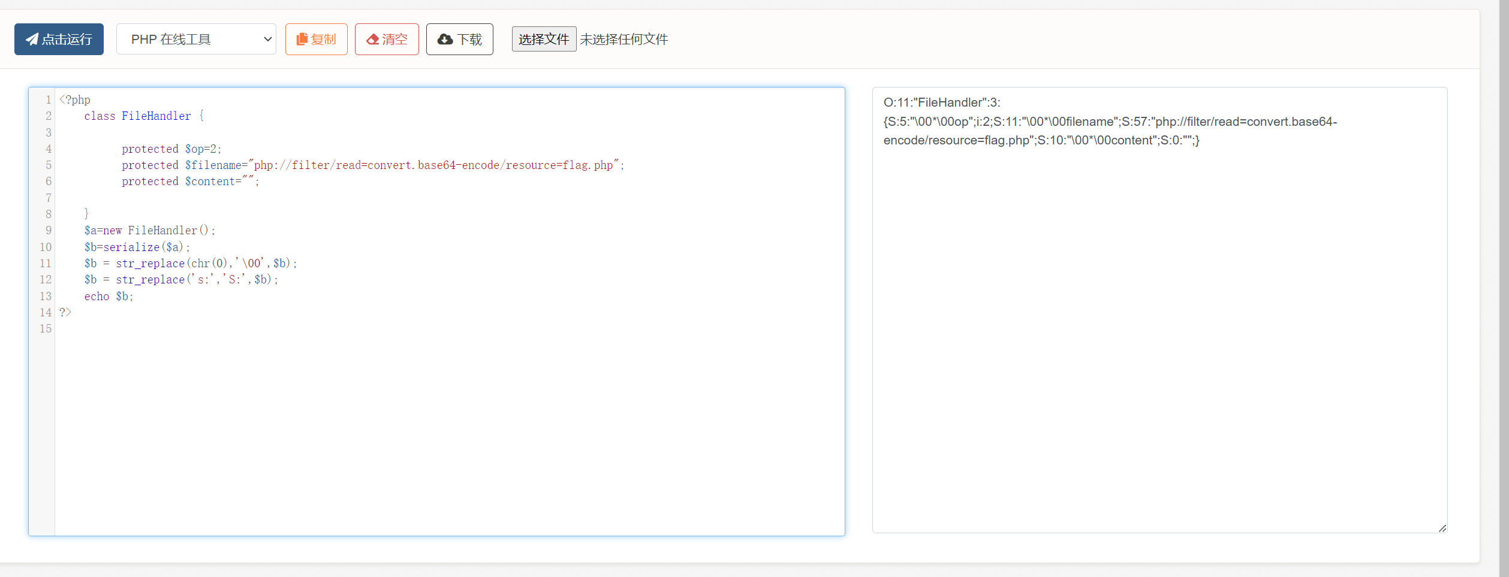Click the paper plane icon on run button

[32, 40]
